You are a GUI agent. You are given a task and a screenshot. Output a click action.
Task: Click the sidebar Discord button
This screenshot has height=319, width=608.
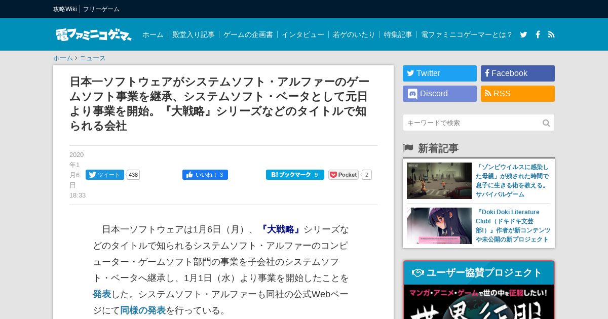[x=440, y=94]
